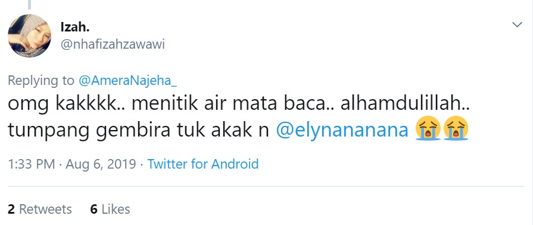Click the first crying face emoji
The image size is (533, 225).
click(428, 129)
